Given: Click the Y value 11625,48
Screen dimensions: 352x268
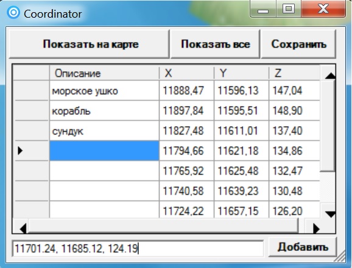Looking at the screenshot, I should [241, 171].
